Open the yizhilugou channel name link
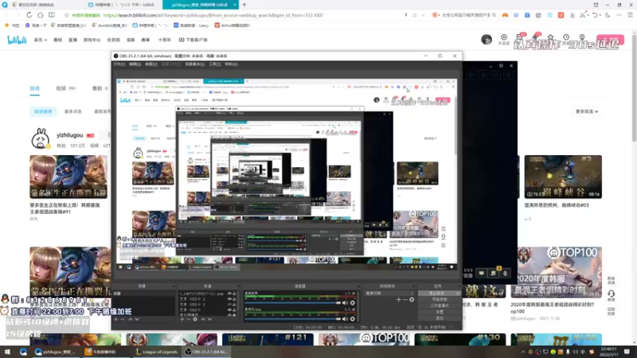 click(69, 135)
